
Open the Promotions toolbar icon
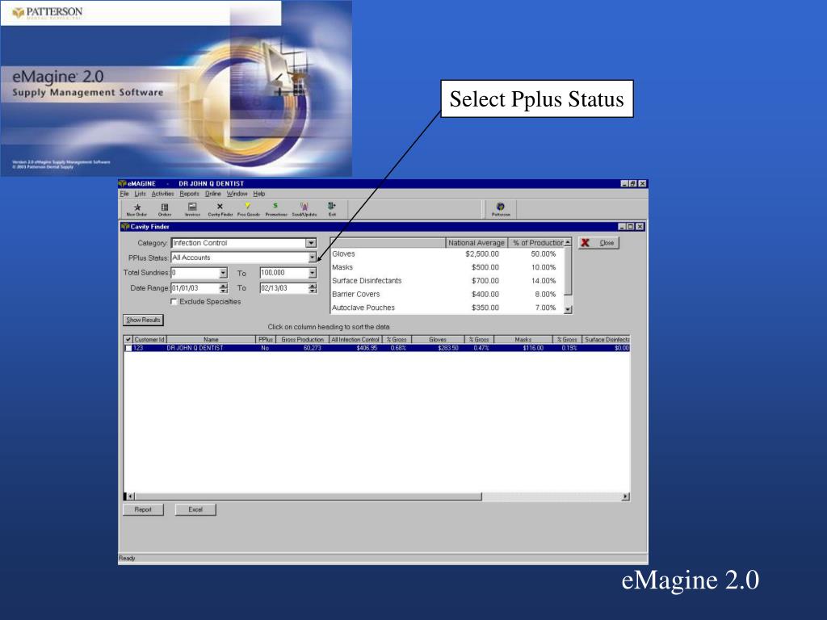[x=276, y=209]
